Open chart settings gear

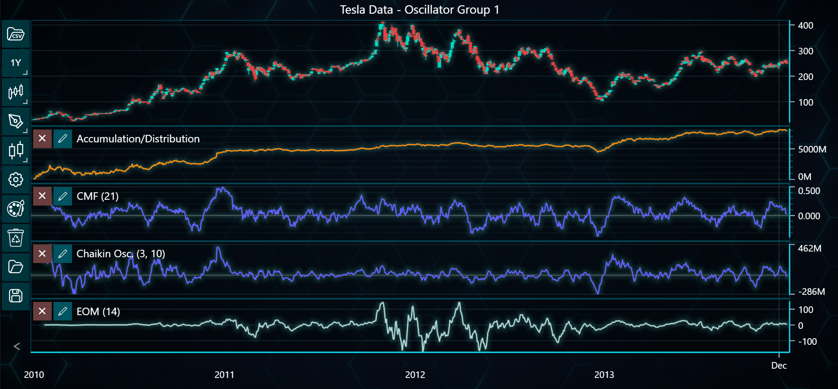16,179
